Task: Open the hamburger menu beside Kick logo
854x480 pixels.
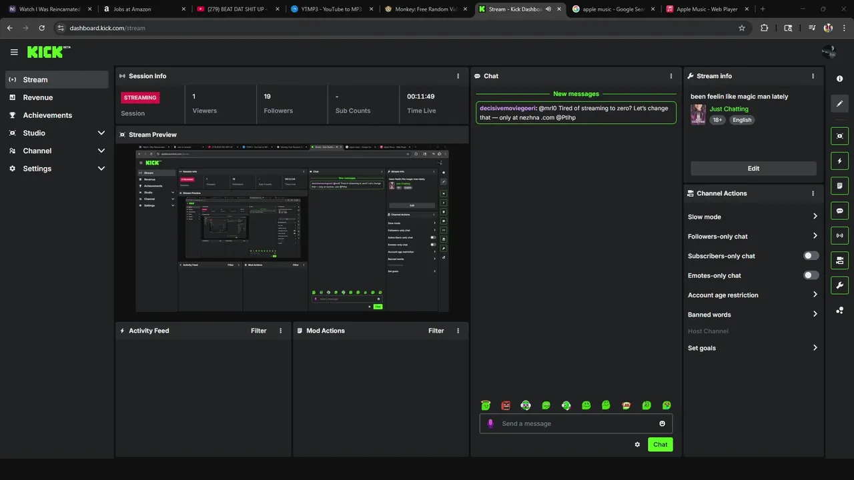Action: [x=14, y=52]
